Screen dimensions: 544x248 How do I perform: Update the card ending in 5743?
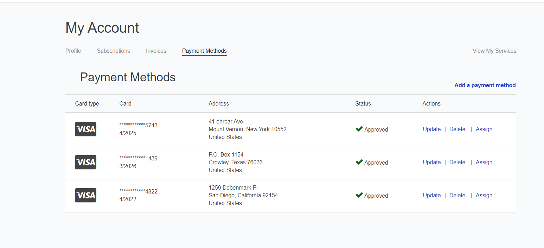pos(431,129)
